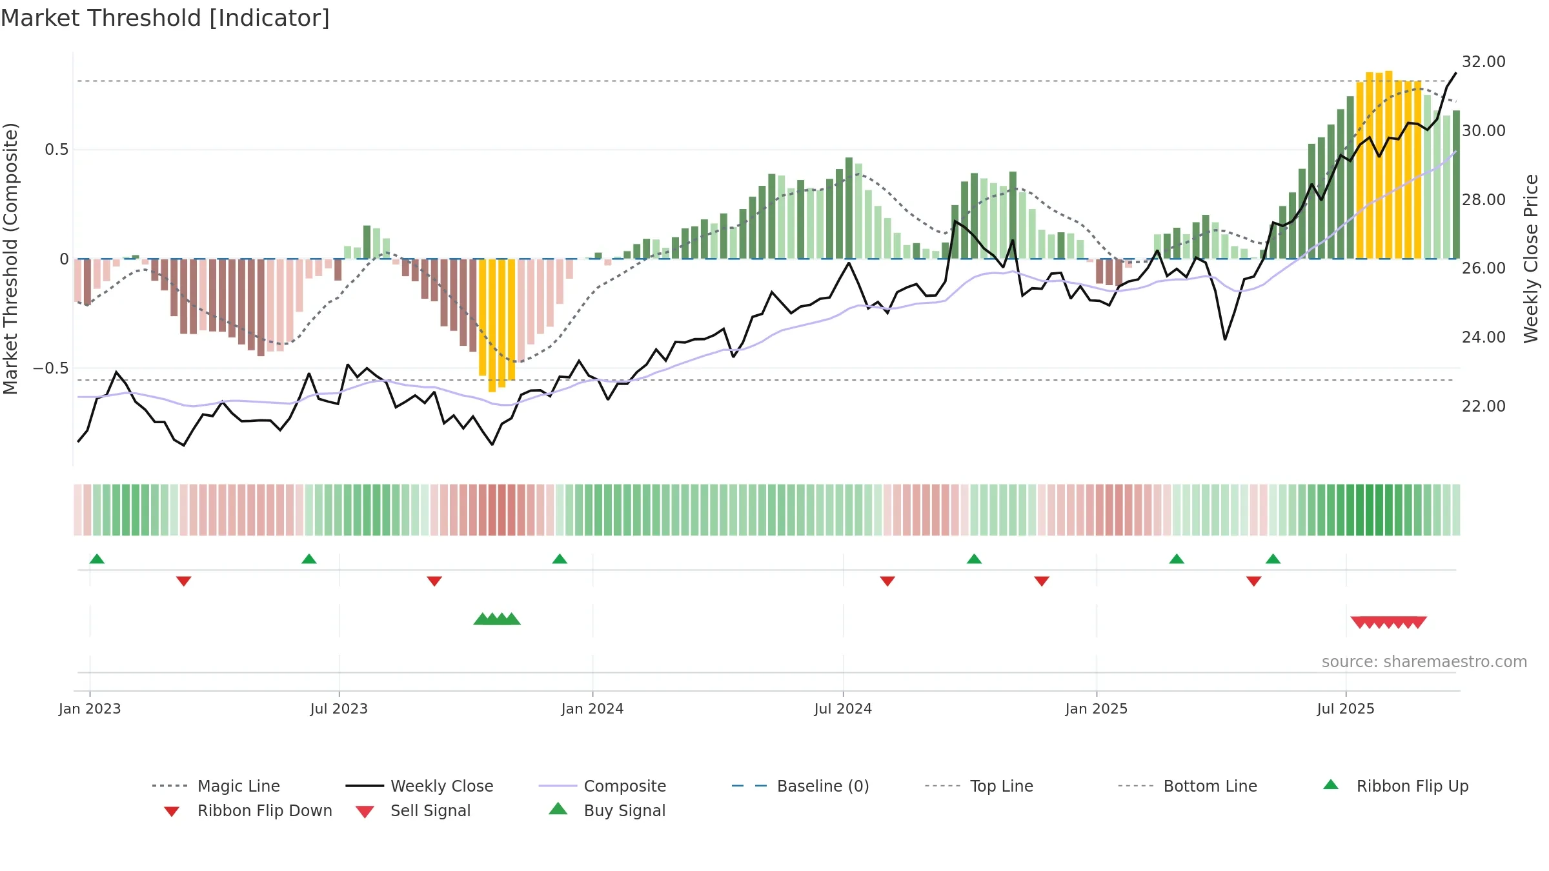1549x871 pixels.
Task: Toggle the Buy Signal legend entry
Action: point(607,810)
